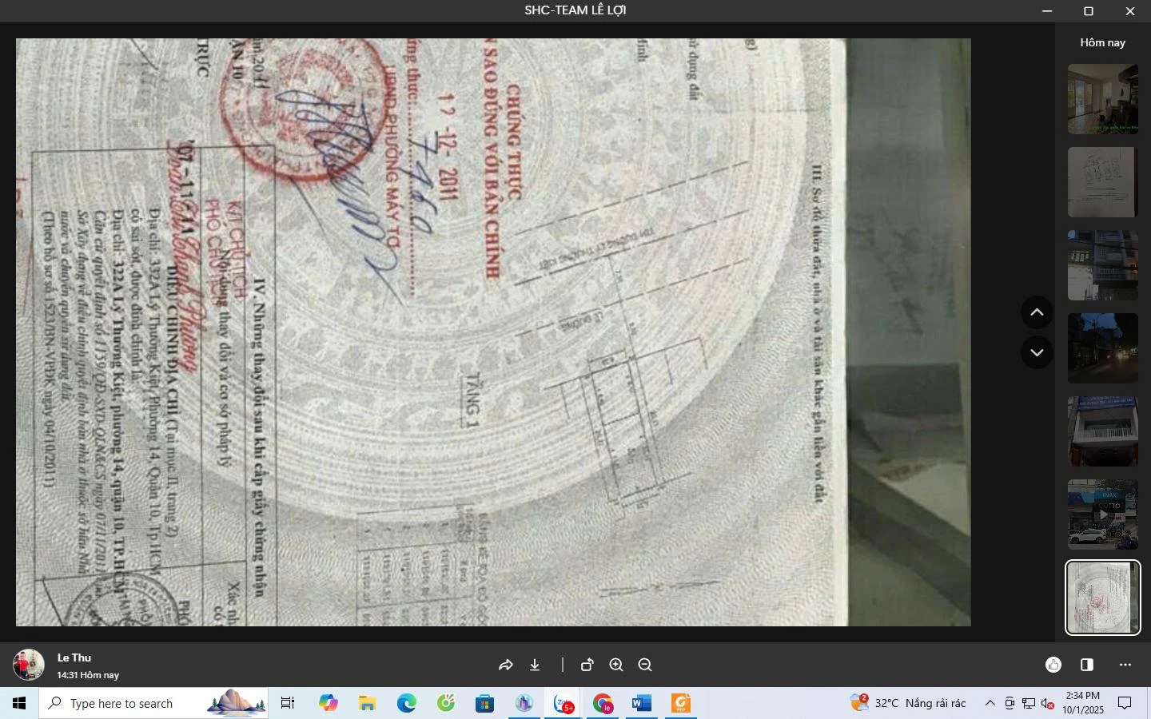Image resolution: width=1151 pixels, height=719 pixels.
Task: Expand hidden system tray icons chevron
Action: tap(990, 703)
